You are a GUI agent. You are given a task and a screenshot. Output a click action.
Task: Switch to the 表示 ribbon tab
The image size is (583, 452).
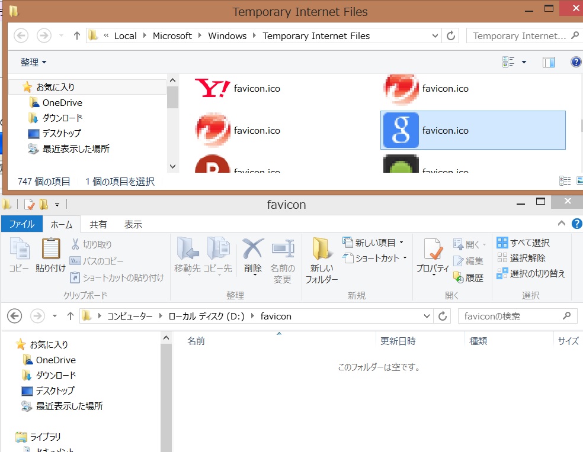[x=133, y=224]
